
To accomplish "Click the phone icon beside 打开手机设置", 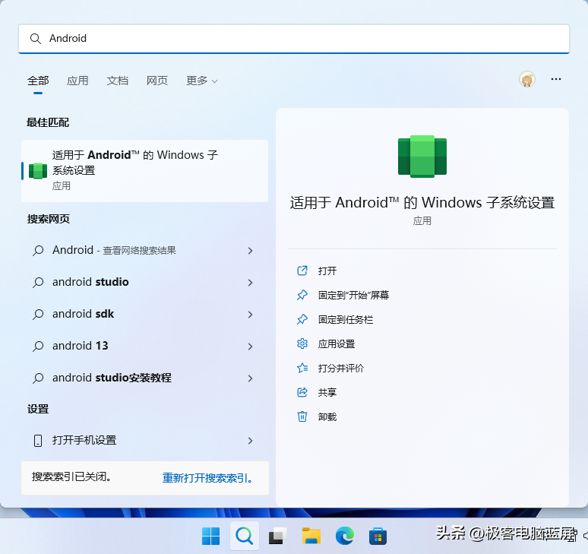I will (x=38, y=441).
